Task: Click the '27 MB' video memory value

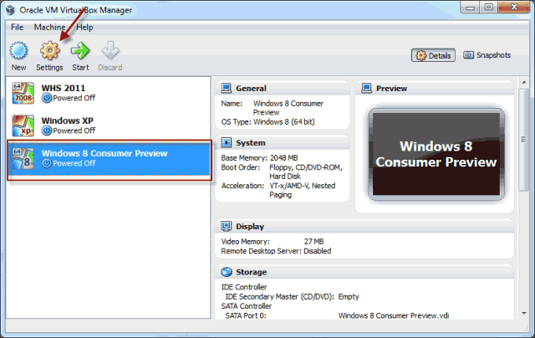Action: pyautogui.click(x=314, y=242)
